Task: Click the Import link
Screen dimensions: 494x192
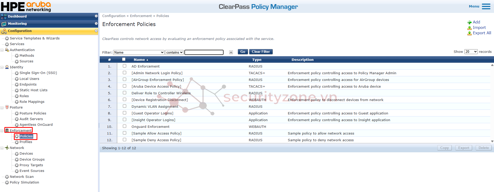Action: [x=479, y=28]
